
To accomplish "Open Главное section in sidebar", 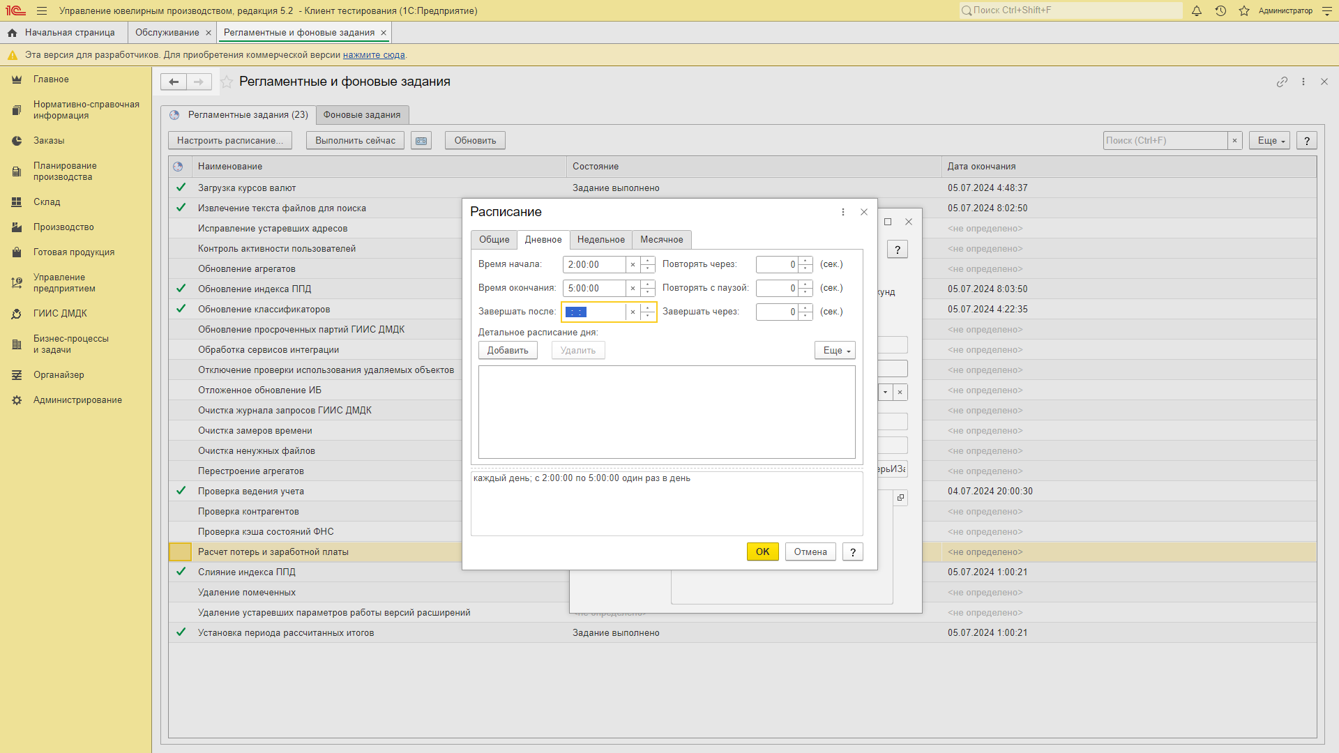I will click(75, 79).
